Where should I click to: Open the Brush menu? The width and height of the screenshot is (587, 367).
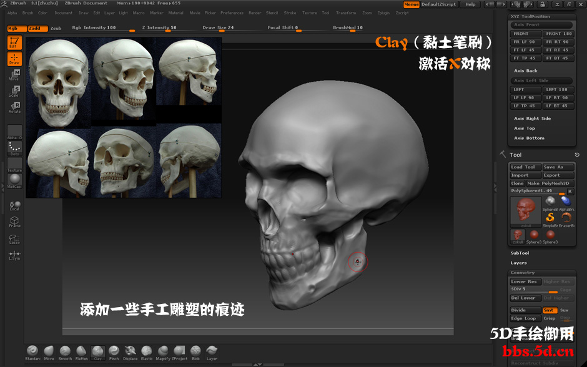[27, 12]
